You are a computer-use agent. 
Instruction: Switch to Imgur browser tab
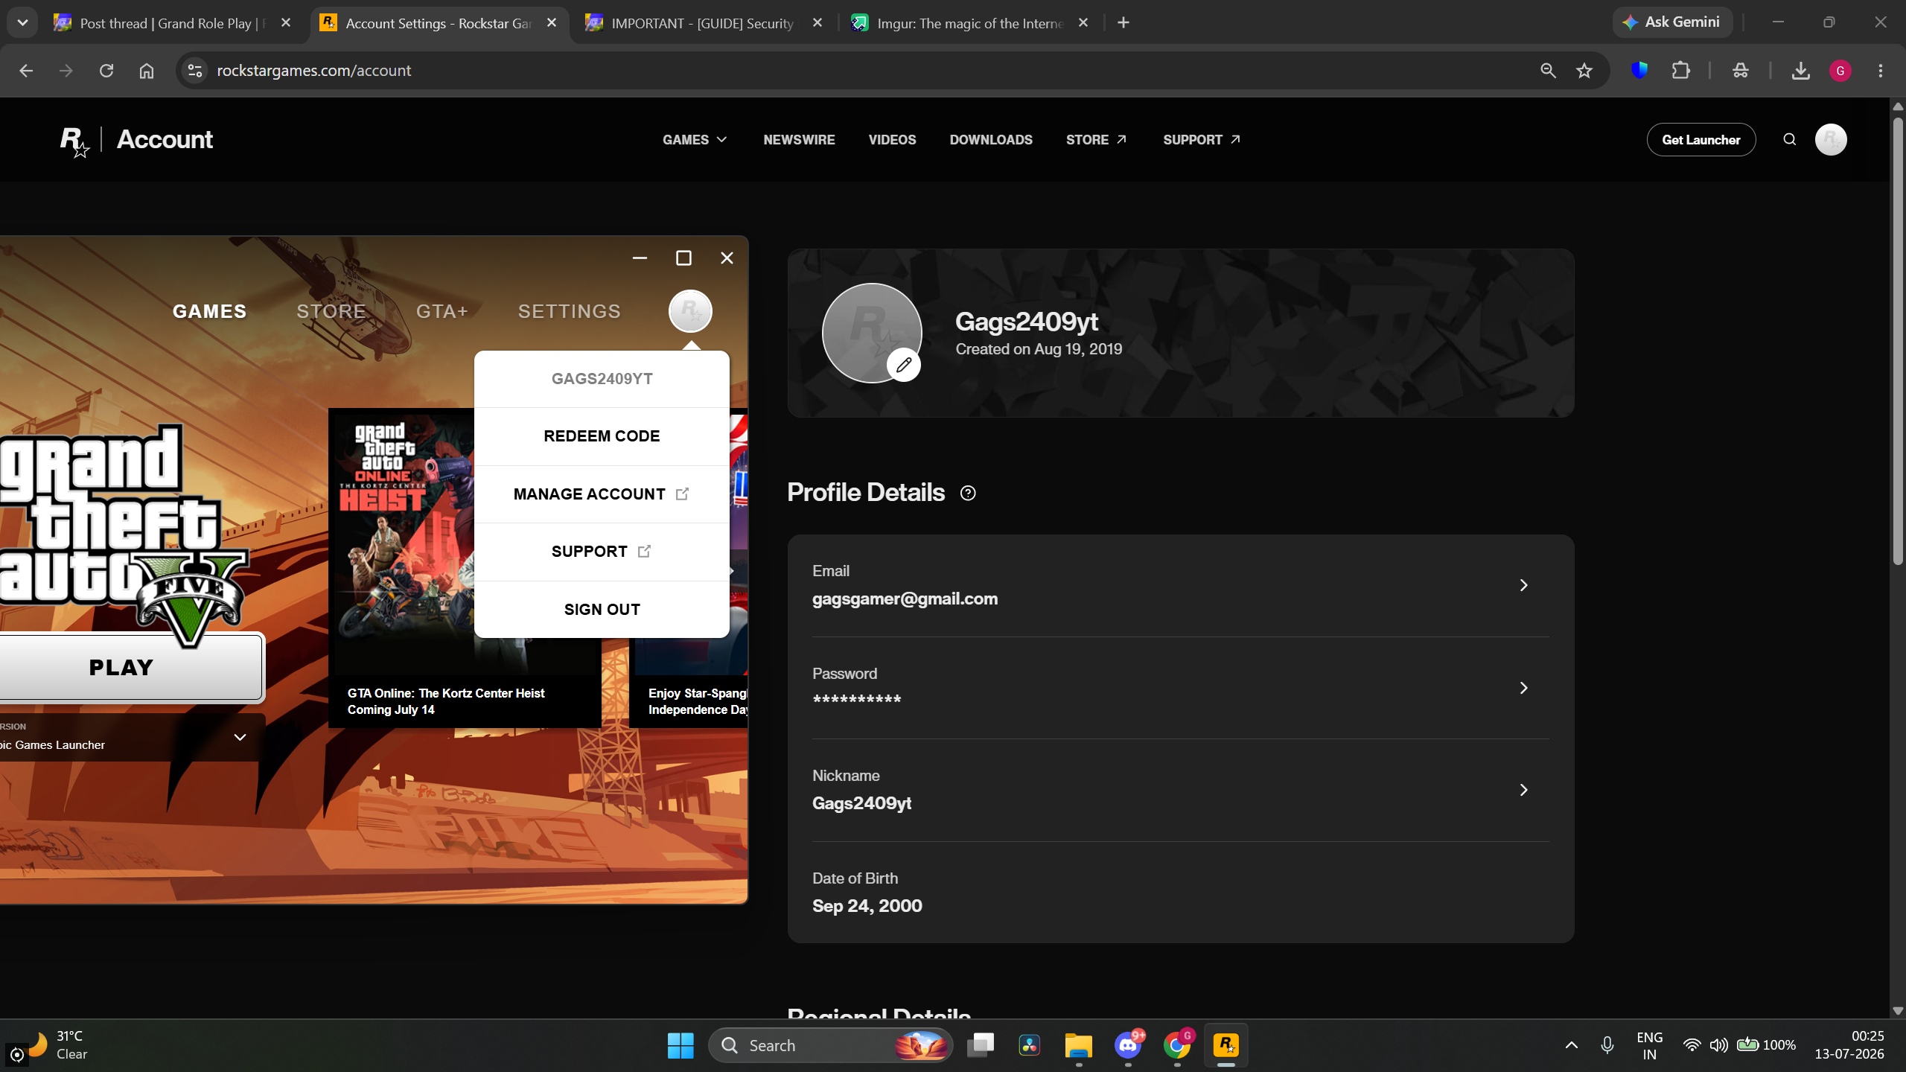click(968, 23)
